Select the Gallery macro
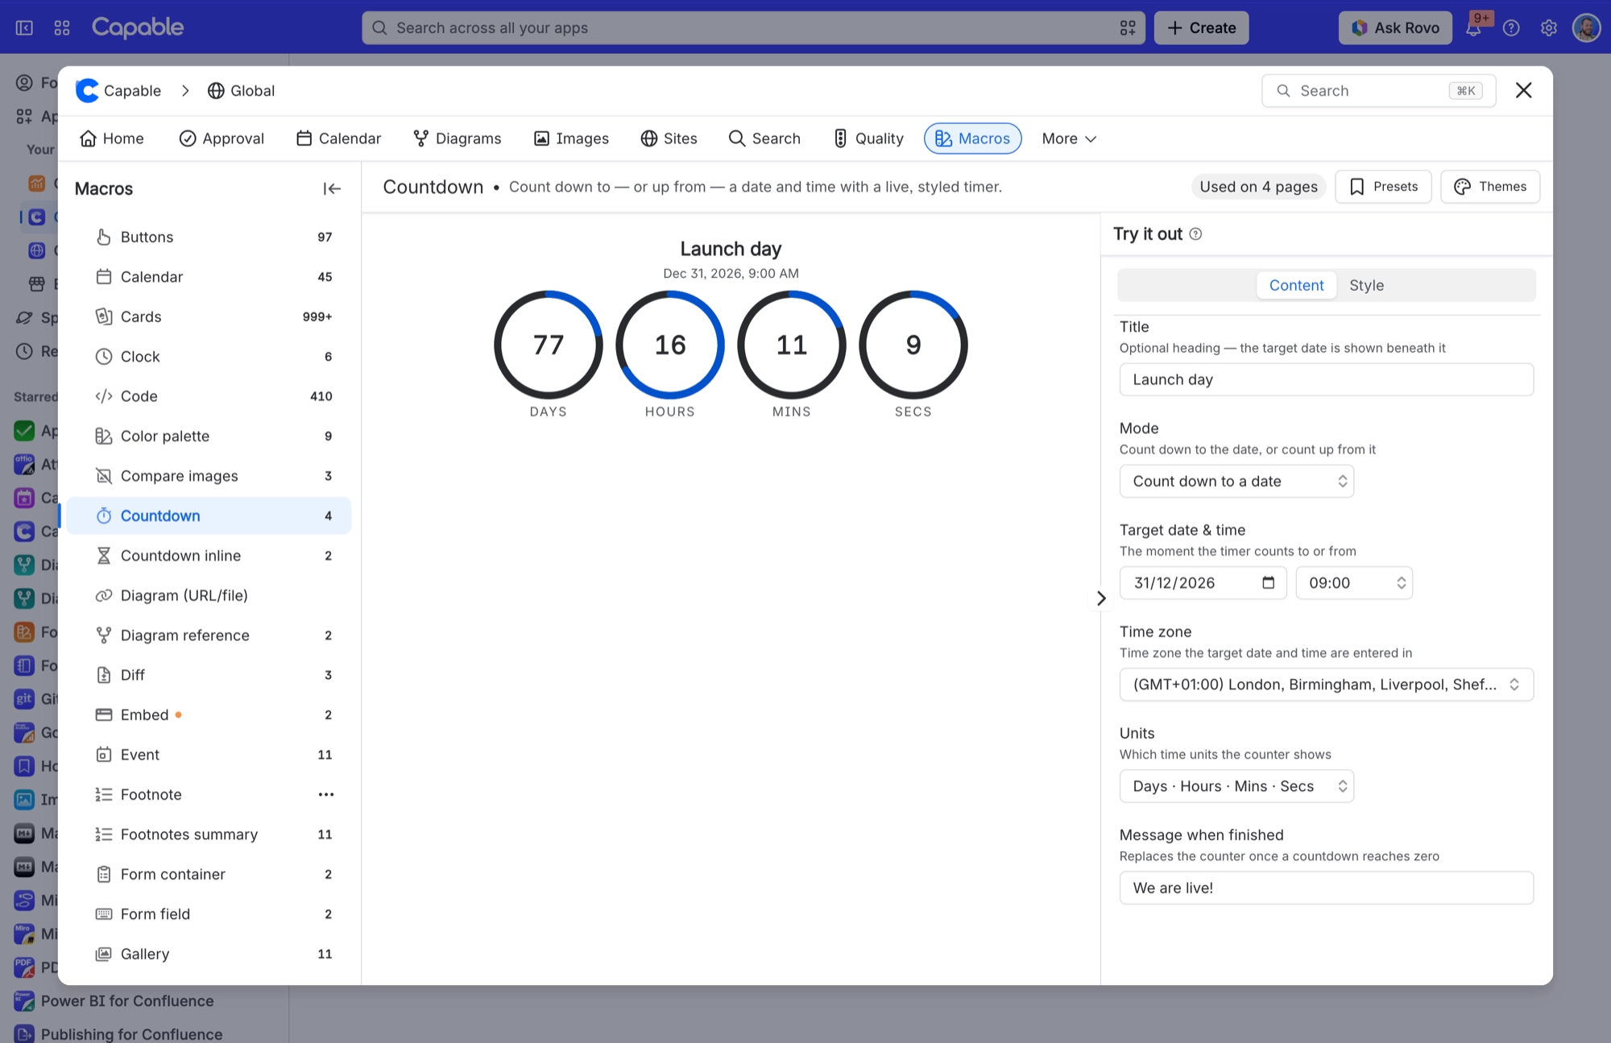The image size is (1611, 1043). 209,954
